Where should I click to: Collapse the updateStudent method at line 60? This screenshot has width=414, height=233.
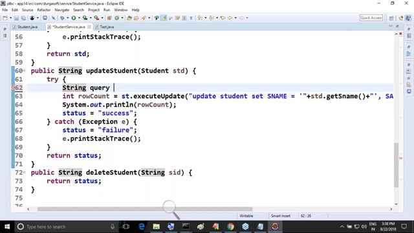coord(25,71)
